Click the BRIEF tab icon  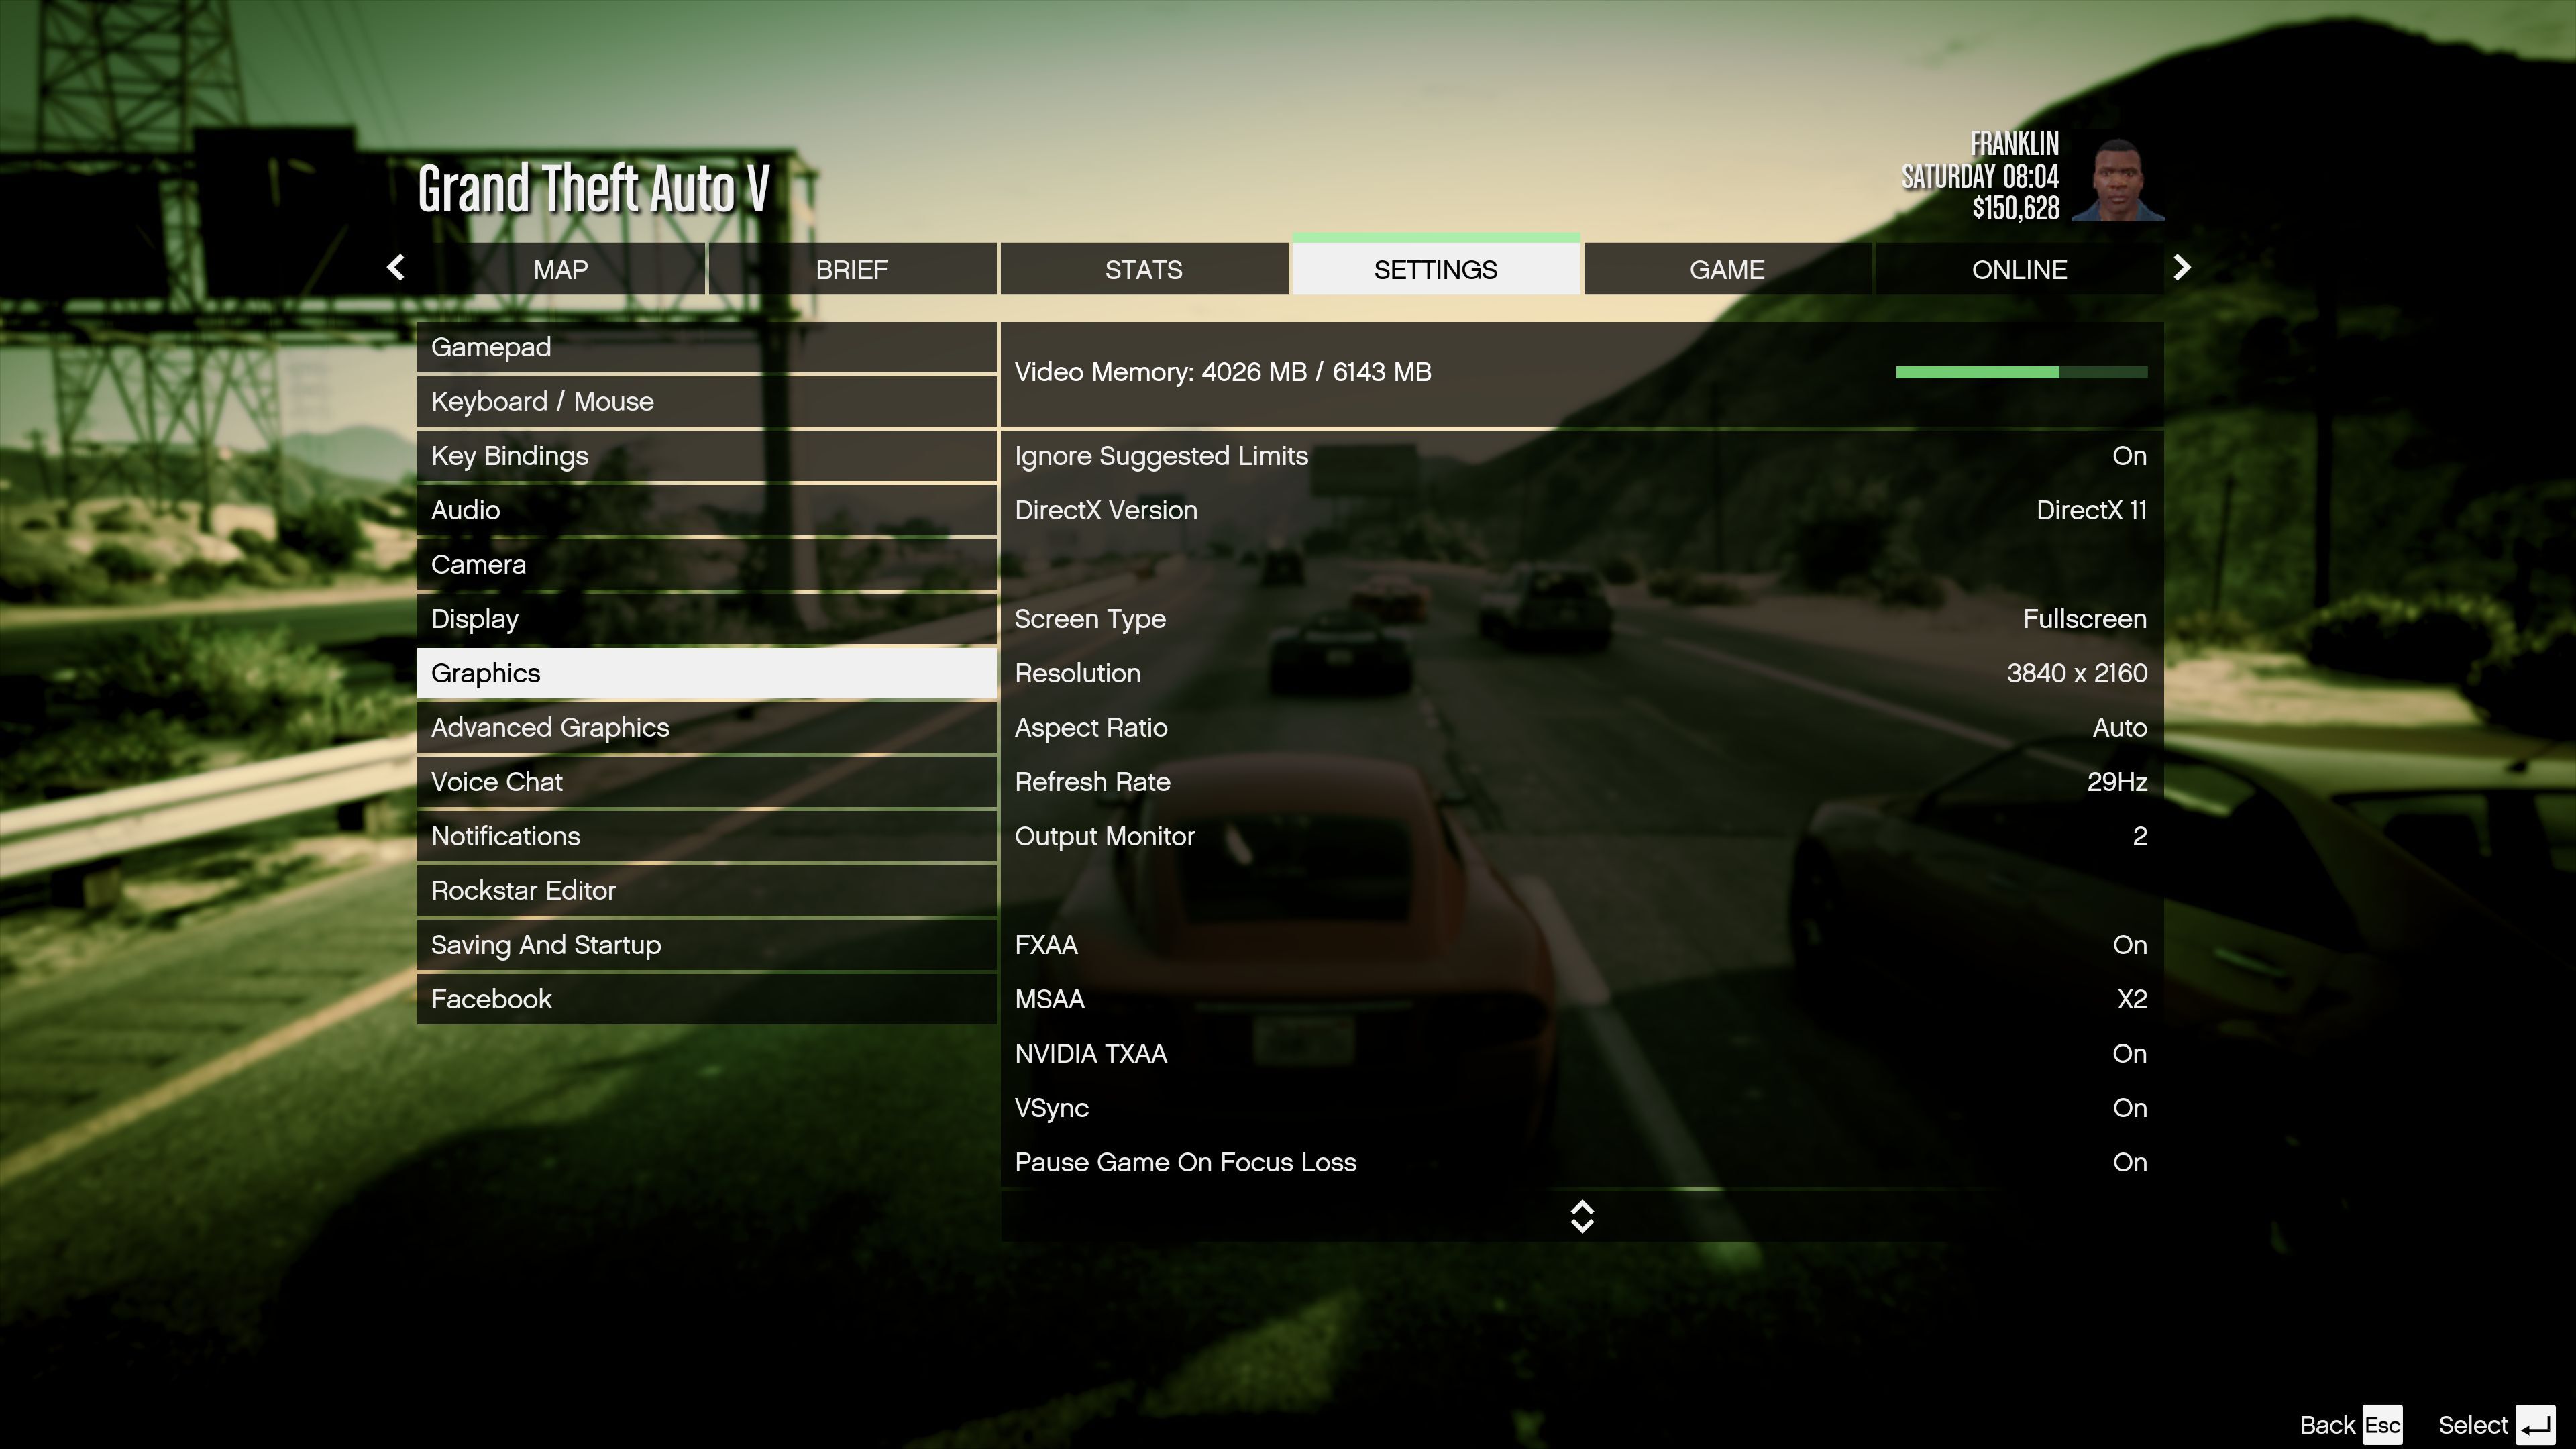click(851, 269)
